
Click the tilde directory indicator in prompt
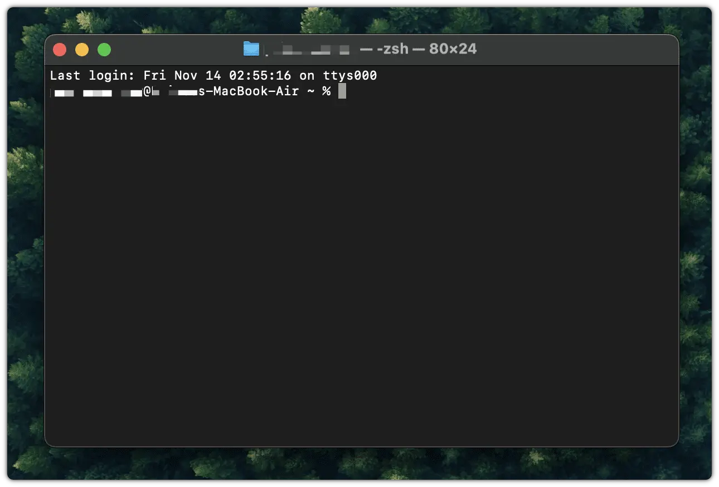pos(310,91)
